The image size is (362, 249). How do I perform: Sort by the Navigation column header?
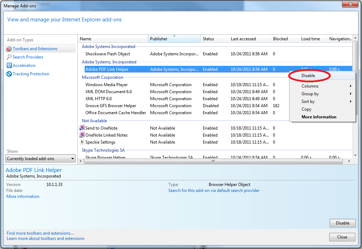340,39
